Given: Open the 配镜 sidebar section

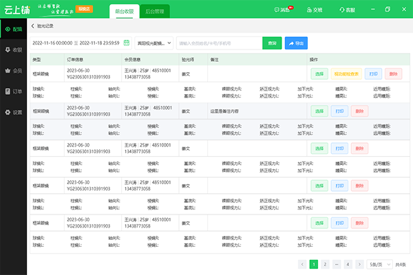Looking at the screenshot, I should click(13, 30).
